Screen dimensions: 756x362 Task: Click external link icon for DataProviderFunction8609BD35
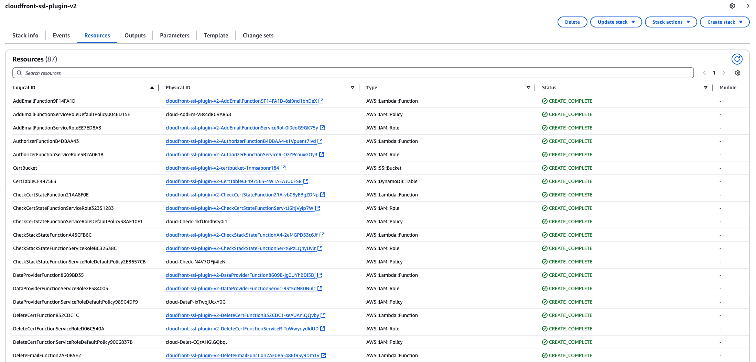(x=320, y=275)
